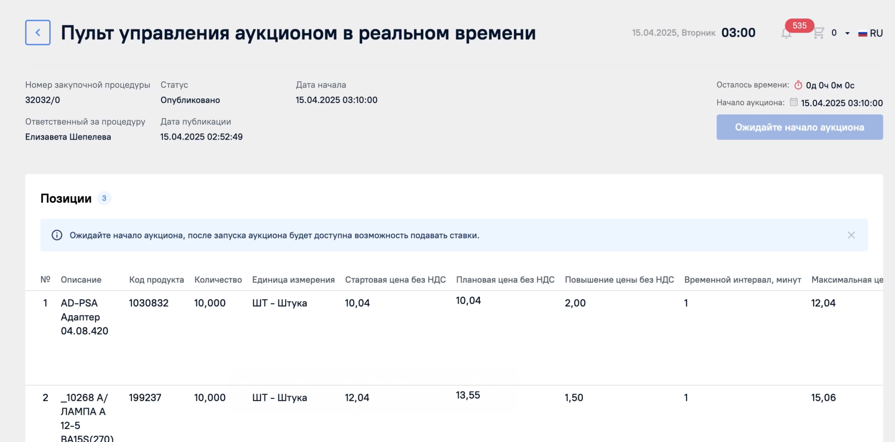Open the notifications bell icon
Image resolution: width=895 pixels, height=442 pixels.
click(x=786, y=34)
